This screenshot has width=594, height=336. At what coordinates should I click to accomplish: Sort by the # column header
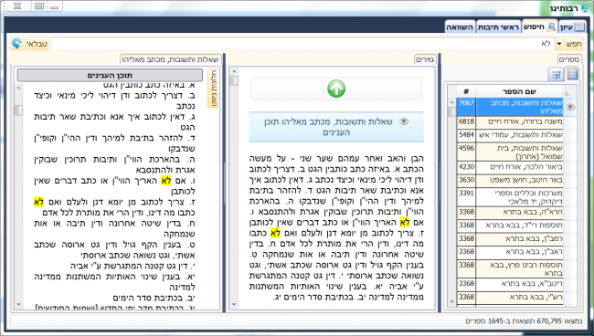coord(466,91)
